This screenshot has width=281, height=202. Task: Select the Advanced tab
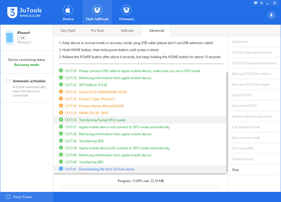(157, 31)
